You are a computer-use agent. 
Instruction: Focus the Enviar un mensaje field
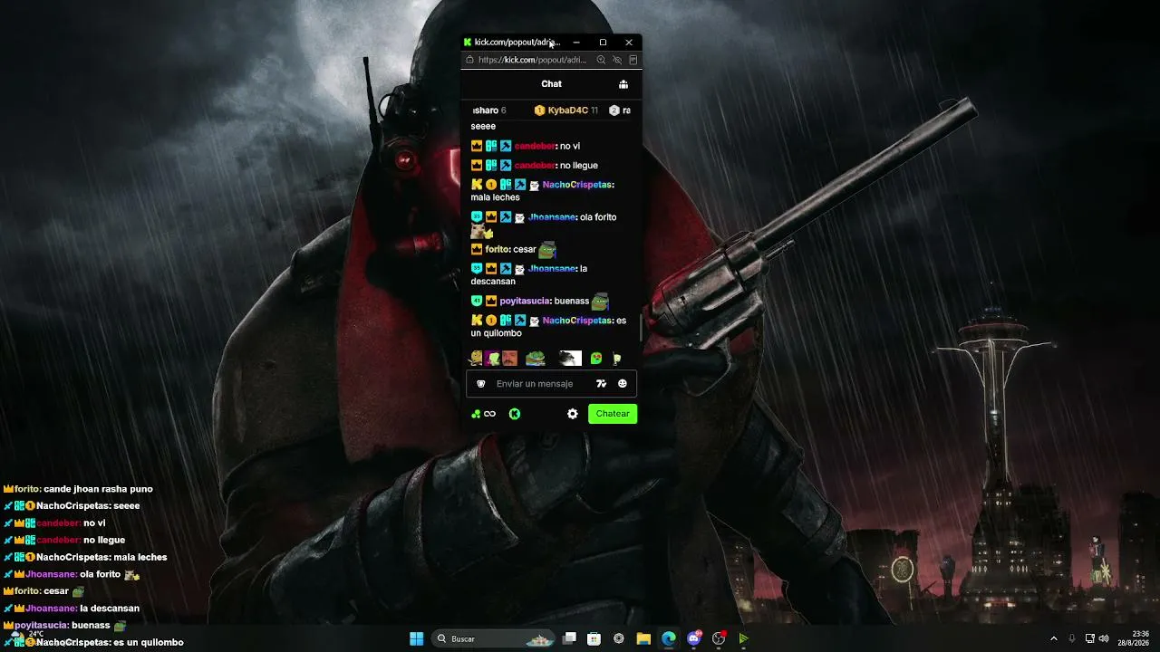[x=551, y=384]
